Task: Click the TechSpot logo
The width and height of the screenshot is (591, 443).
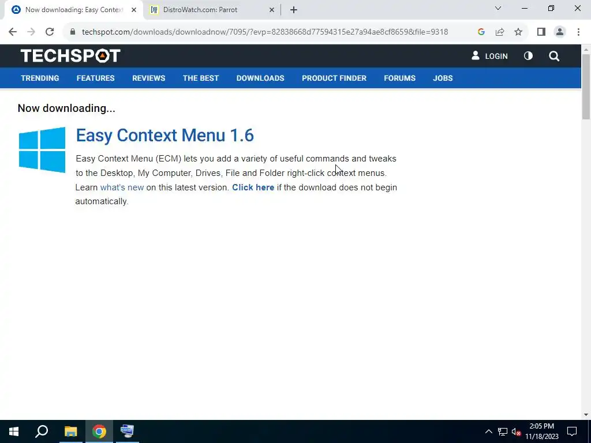Action: (70, 56)
